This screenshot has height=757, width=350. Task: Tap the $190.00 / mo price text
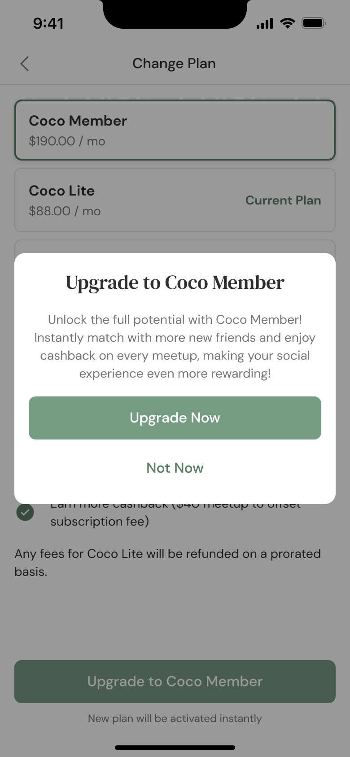67,141
